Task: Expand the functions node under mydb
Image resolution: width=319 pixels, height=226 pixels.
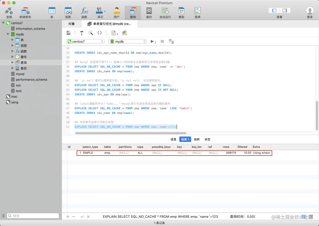Action: pyautogui.click(x=13, y=51)
